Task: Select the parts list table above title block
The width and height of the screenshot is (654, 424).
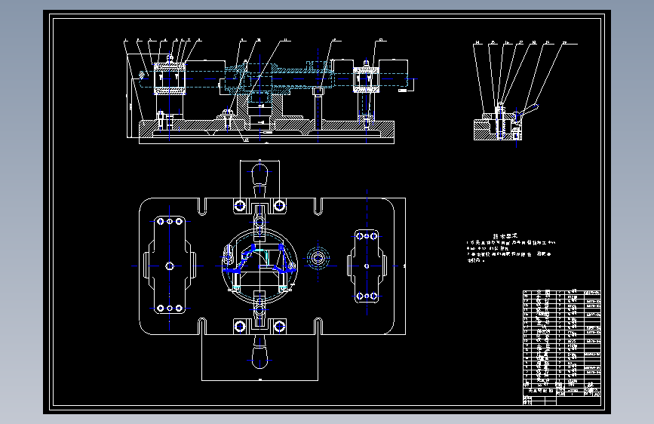Action: [561, 339]
